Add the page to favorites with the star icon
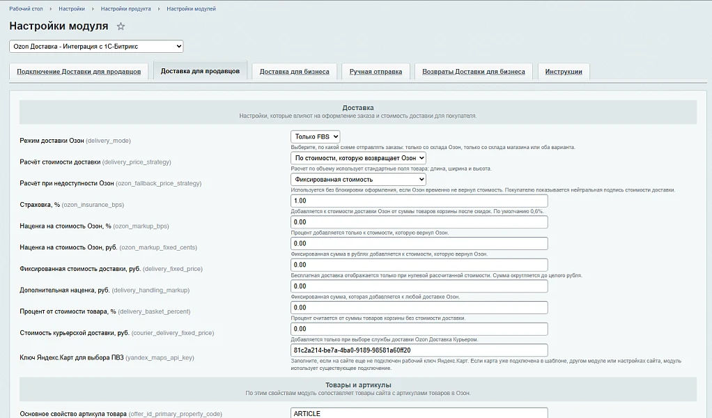 121,26
